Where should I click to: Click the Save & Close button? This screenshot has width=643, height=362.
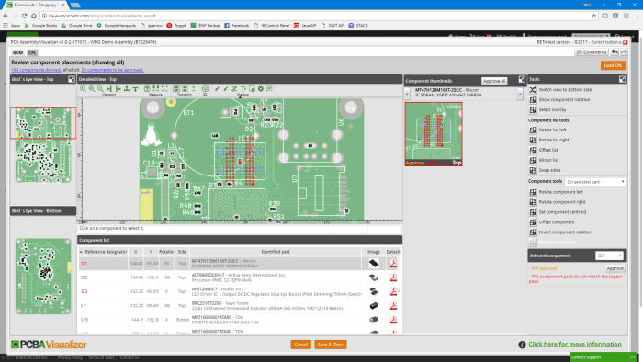[331, 345]
